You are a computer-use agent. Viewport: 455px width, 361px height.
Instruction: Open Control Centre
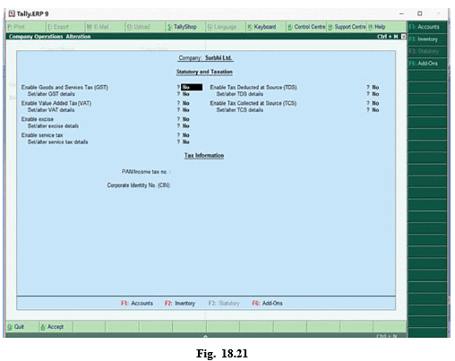306,27
